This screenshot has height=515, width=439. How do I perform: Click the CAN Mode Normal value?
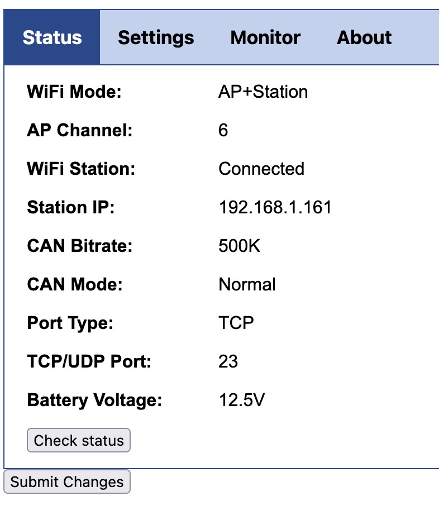click(x=247, y=284)
